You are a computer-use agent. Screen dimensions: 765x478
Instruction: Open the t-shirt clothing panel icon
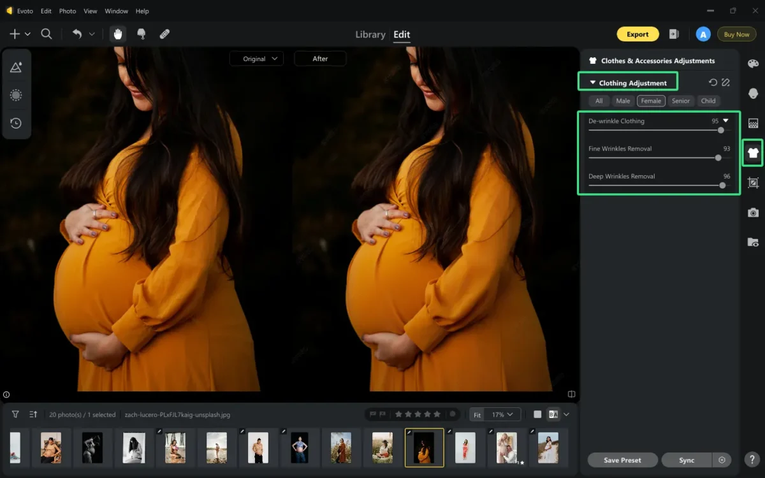(753, 153)
